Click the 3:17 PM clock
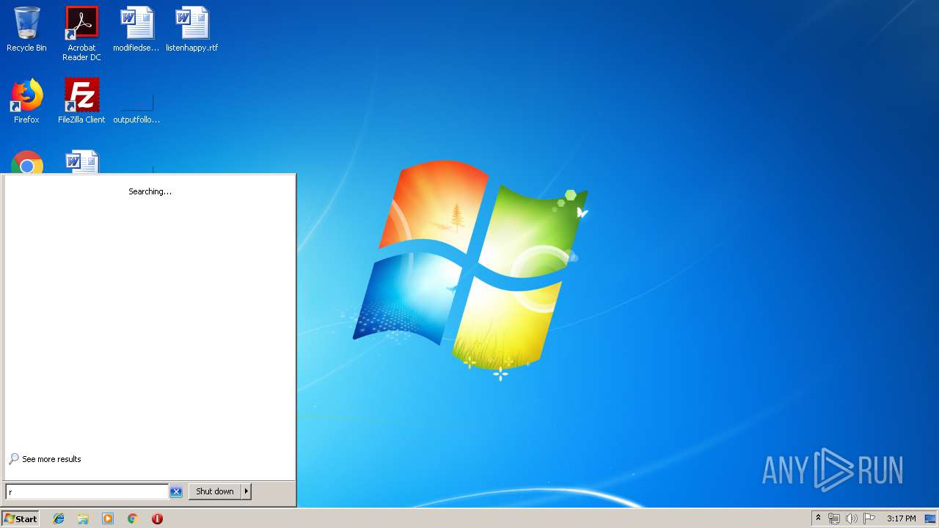 click(x=901, y=518)
